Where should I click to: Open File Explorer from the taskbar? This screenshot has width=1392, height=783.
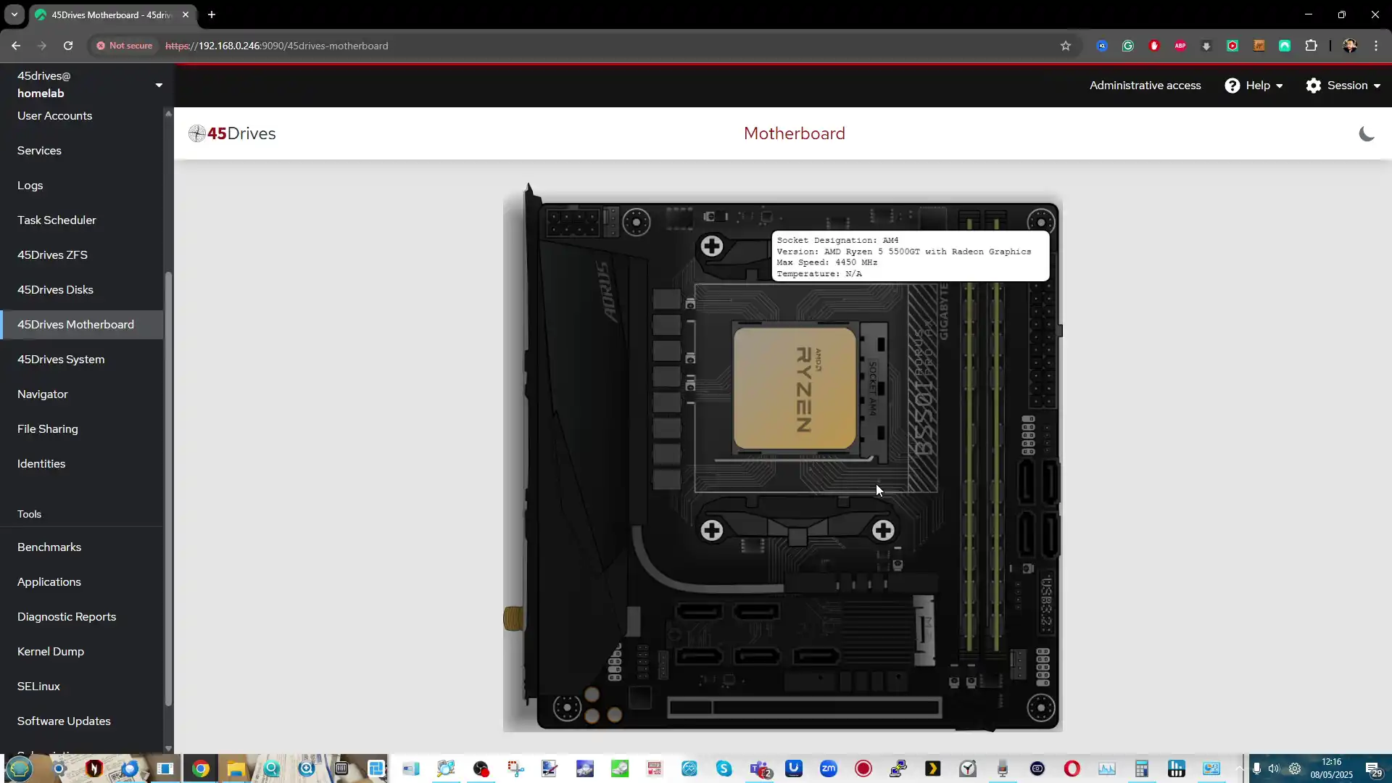tap(236, 768)
